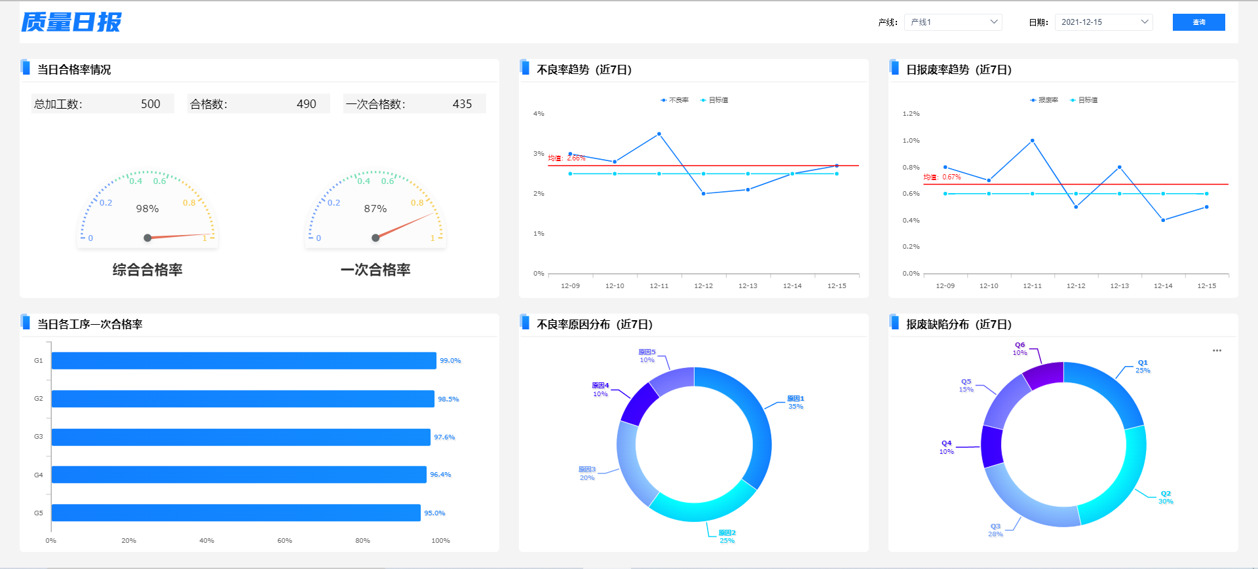Click blue icon beside 当日各工序一次合格率 title

[26, 321]
